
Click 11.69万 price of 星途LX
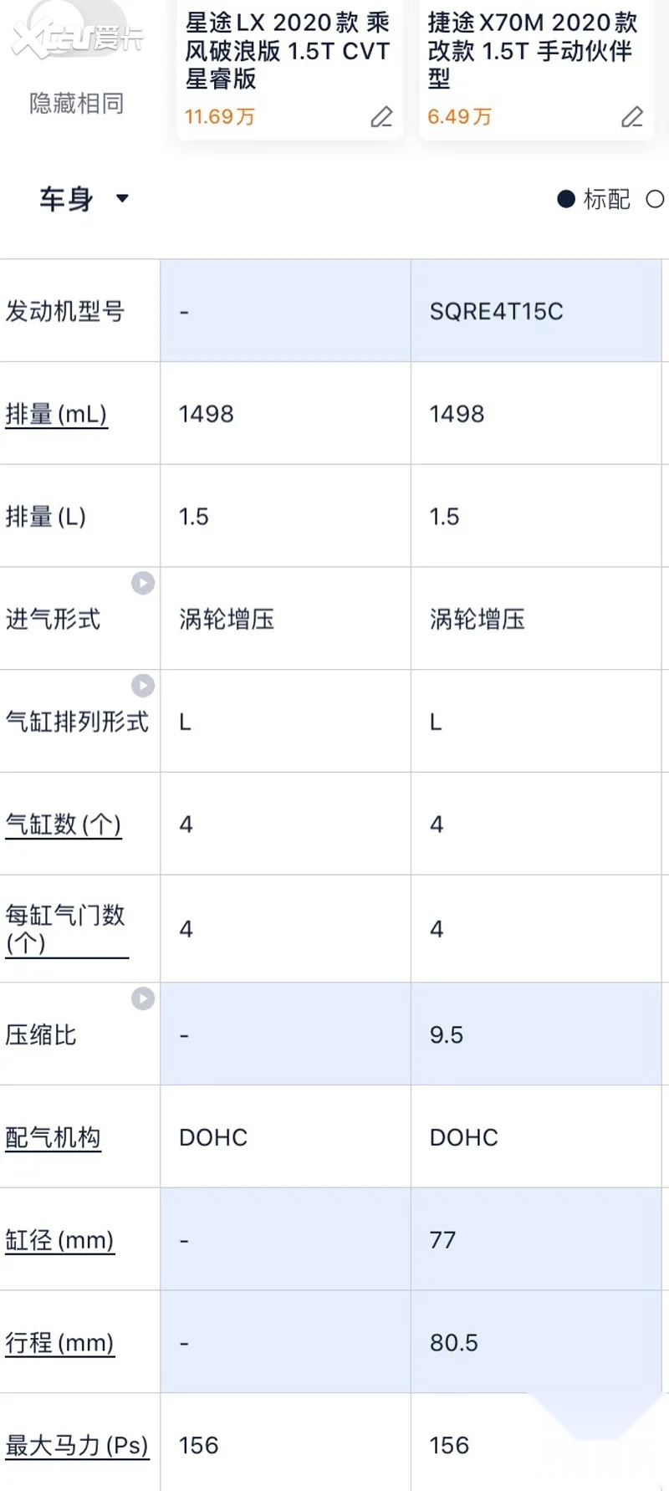tap(219, 117)
